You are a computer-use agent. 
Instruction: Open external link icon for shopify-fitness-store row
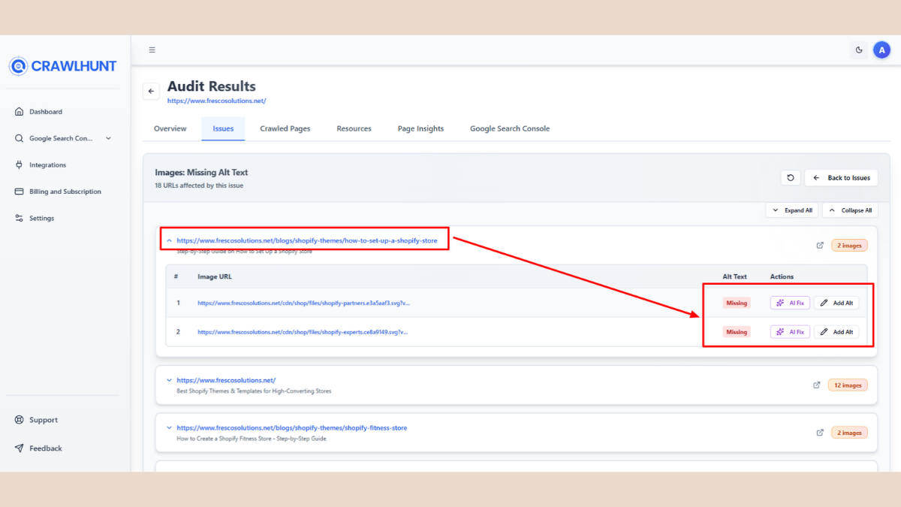pos(819,433)
